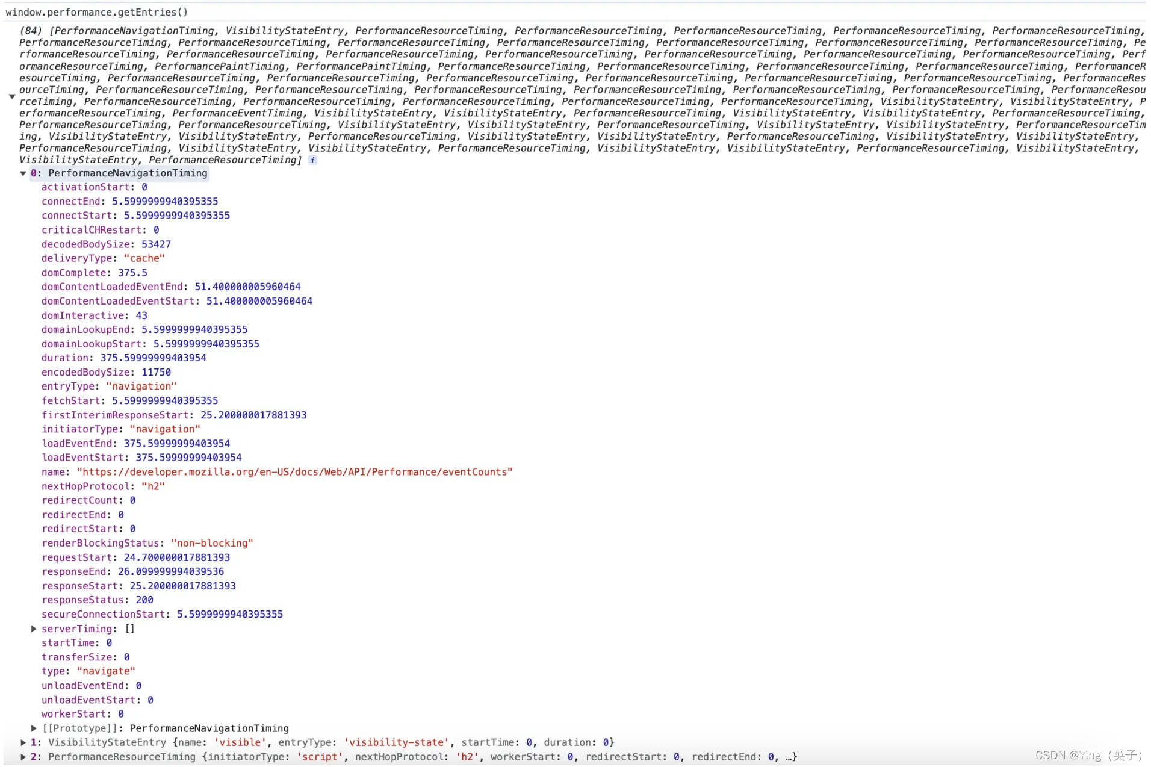Click domInteractive: 43 row
Image resolution: width=1151 pixels, height=767 pixels.
pos(95,315)
